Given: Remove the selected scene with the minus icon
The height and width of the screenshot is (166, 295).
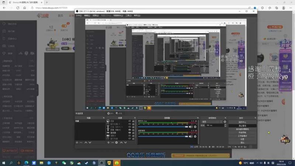Looking at the screenshot, I should [81, 142].
